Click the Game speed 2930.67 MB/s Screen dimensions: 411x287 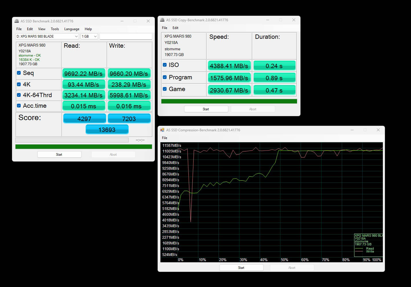[229, 90]
